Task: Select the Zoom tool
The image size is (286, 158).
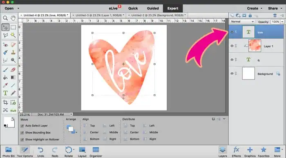Action: pyautogui.click(x=5, y=18)
